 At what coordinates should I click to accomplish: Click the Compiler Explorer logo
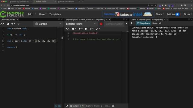pos(12,14)
